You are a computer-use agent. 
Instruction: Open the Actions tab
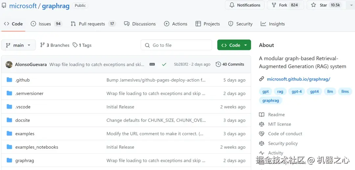click(176, 24)
